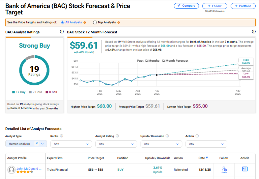Click the help icon next to Top Analysts

click(x=118, y=23)
